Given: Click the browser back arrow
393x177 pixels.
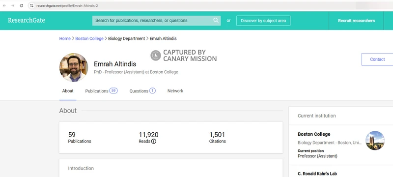Looking at the screenshot, I should (x=4, y=5).
